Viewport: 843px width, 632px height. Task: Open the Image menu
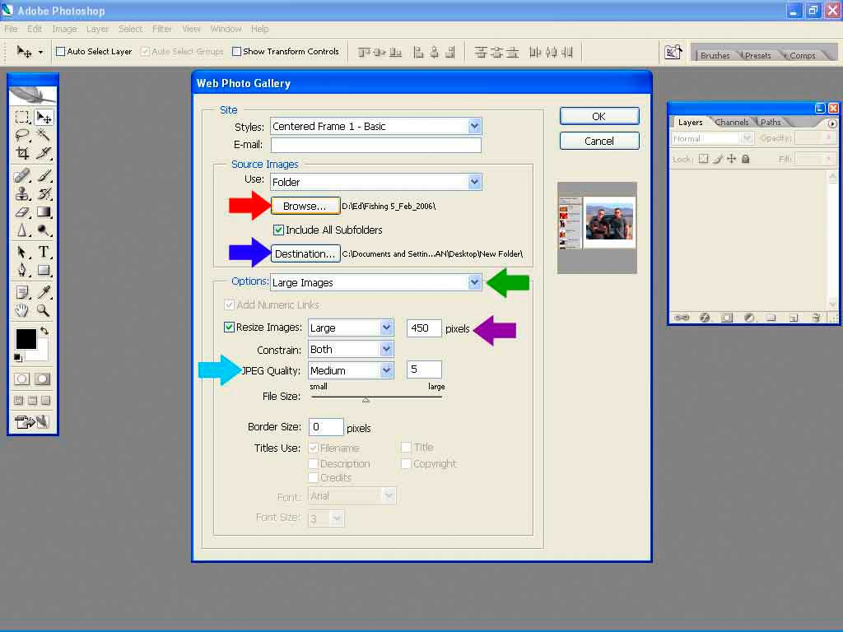point(64,29)
